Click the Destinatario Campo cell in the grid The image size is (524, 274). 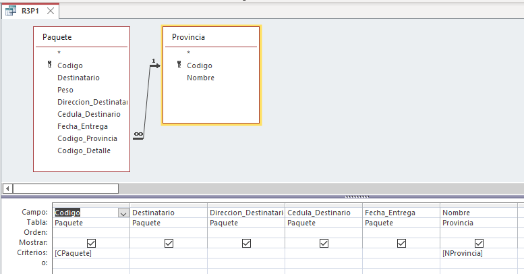click(x=169, y=213)
